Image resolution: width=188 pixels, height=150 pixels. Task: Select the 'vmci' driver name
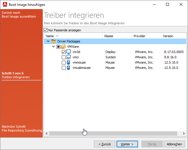click(x=76, y=57)
